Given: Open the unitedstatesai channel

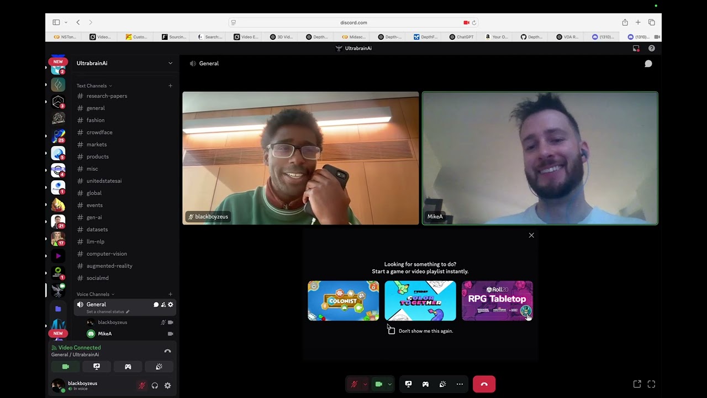Looking at the screenshot, I should 124,181.
